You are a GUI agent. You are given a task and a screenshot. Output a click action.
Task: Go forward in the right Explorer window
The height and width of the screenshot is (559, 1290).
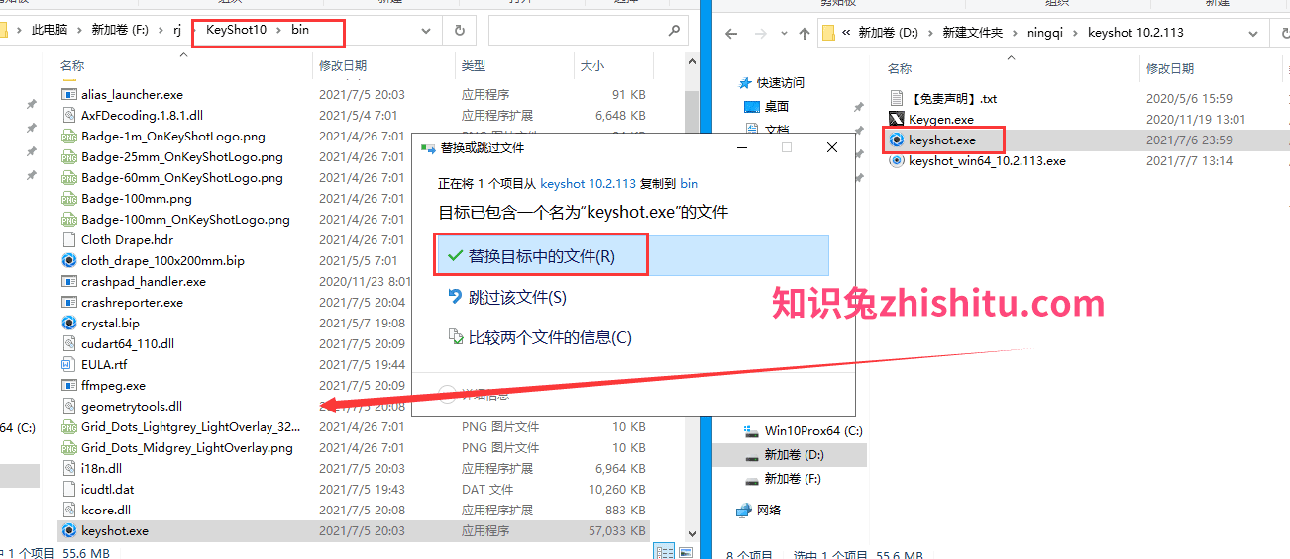coord(760,33)
